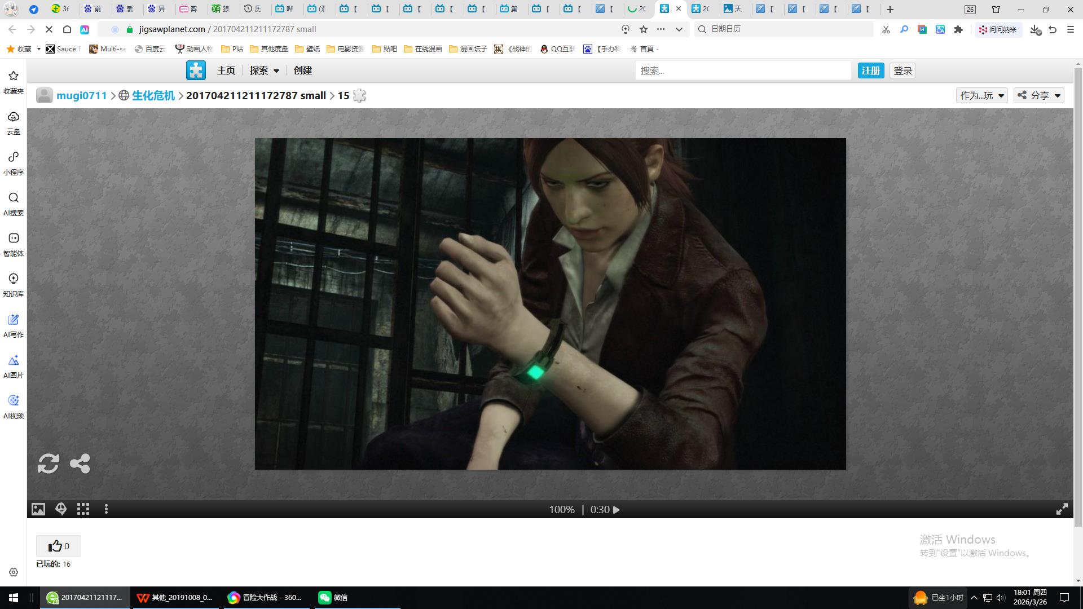The image size is (1083, 609).
Task: Open the AI写作 sidebar tool
Action: click(x=14, y=325)
